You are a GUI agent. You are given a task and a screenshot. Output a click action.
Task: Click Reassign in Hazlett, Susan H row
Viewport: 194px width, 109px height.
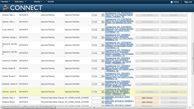[174, 76]
